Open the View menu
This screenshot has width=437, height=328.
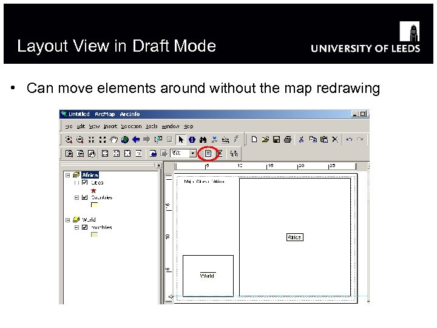pyautogui.click(x=94, y=126)
